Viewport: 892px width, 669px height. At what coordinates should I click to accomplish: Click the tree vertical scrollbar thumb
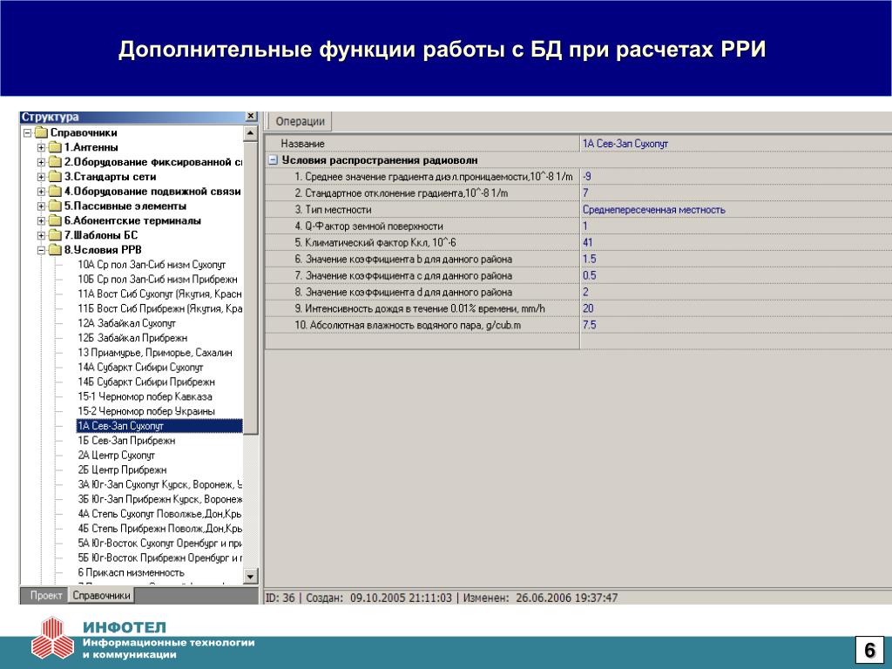250,287
